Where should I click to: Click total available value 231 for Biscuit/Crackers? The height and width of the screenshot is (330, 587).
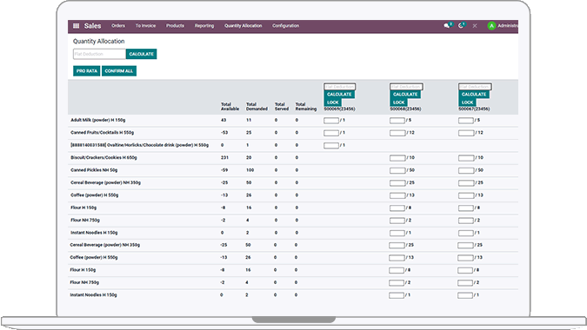(x=224, y=158)
